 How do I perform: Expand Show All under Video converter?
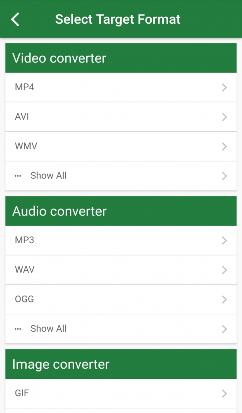point(48,176)
